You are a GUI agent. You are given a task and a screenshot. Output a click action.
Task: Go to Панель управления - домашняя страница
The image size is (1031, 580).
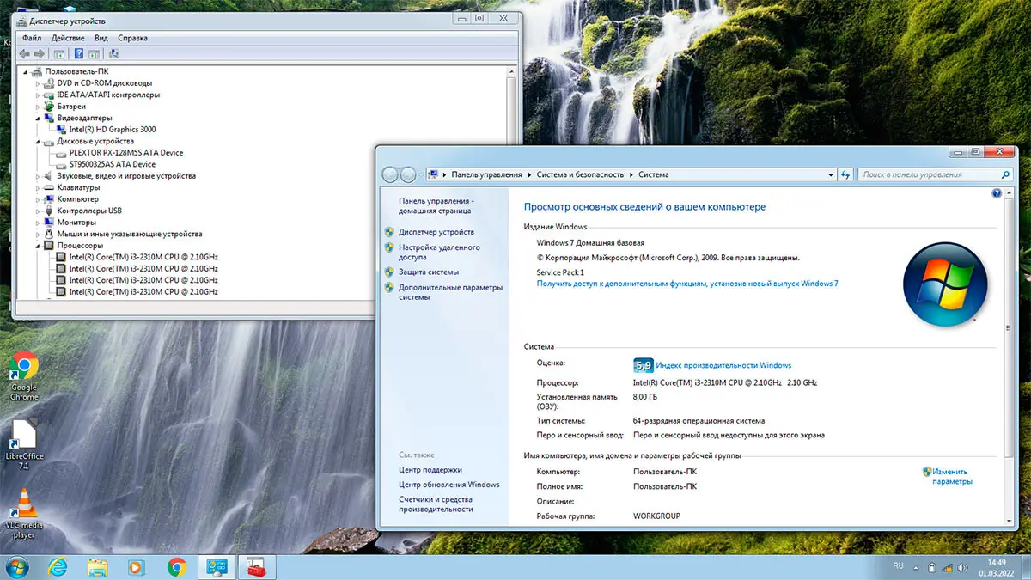435,205
